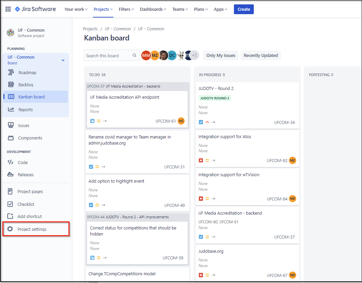Show +2 more assignees
The image size is (362, 283).
[194, 55]
